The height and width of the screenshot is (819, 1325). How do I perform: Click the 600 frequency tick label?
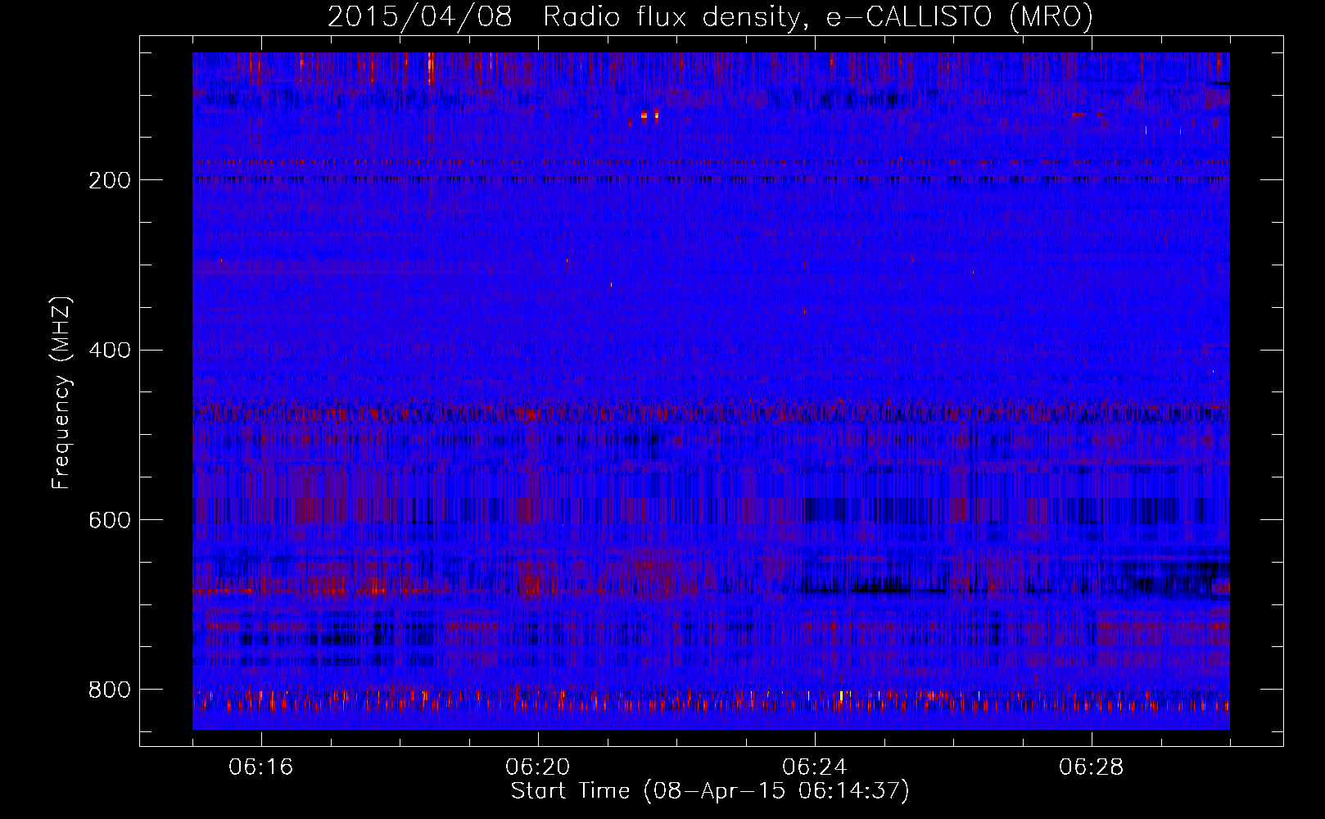pyautogui.click(x=109, y=521)
